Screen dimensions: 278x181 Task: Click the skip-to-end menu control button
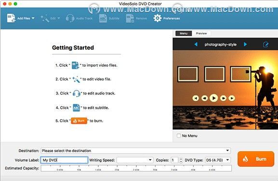click(232, 98)
